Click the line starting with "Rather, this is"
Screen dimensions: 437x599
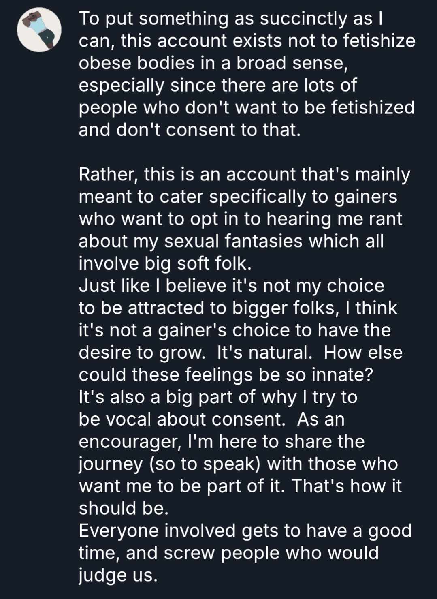pos(244,174)
